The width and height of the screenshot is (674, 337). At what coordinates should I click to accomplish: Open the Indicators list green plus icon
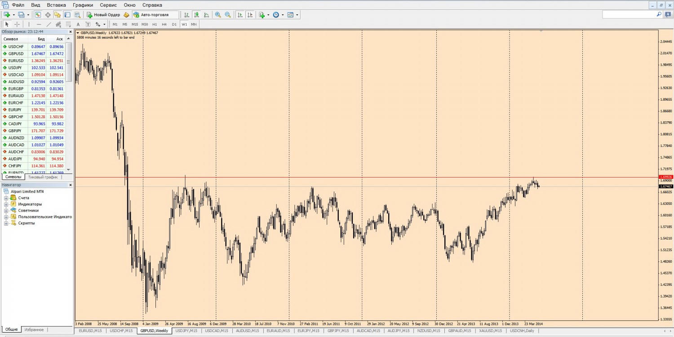coord(262,15)
